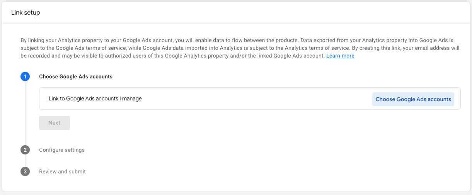Jump to the Configure settings step
This screenshot has width=472, height=195.
(x=62, y=150)
